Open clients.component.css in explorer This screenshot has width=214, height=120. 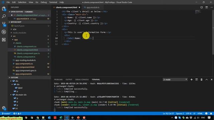(x=27, y=47)
